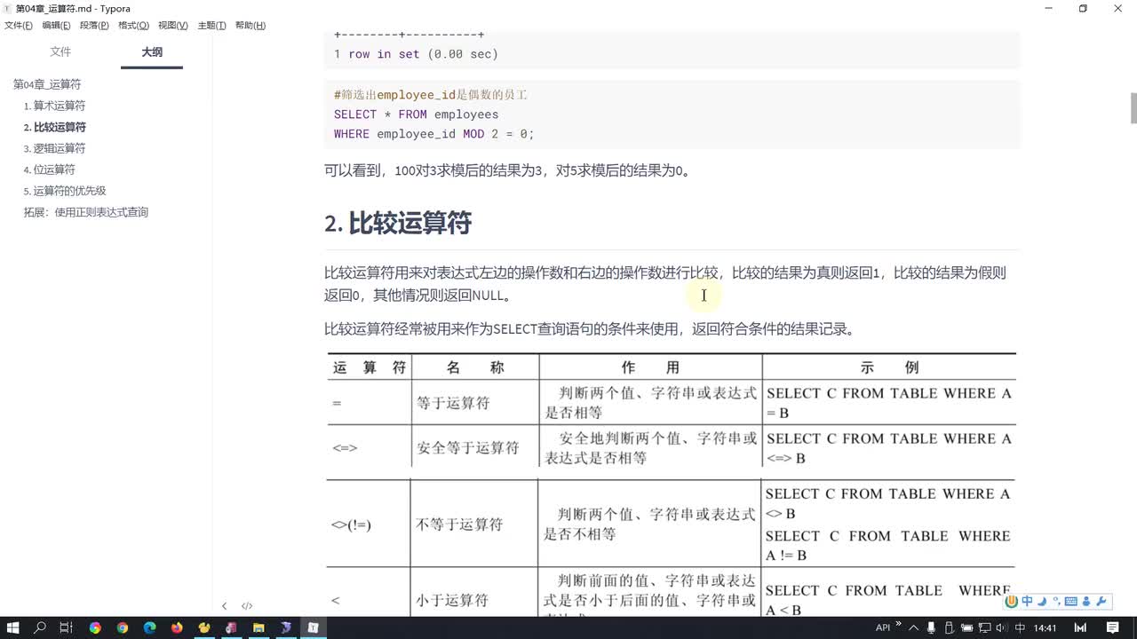1137x639 pixels.
Task: Launch Microsoft Edge from the taskbar
Action: click(149, 627)
